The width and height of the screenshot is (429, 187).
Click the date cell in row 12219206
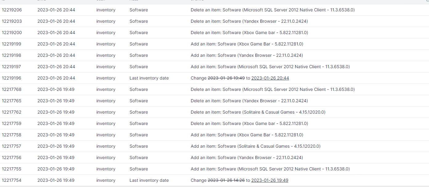(x=56, y=10)
